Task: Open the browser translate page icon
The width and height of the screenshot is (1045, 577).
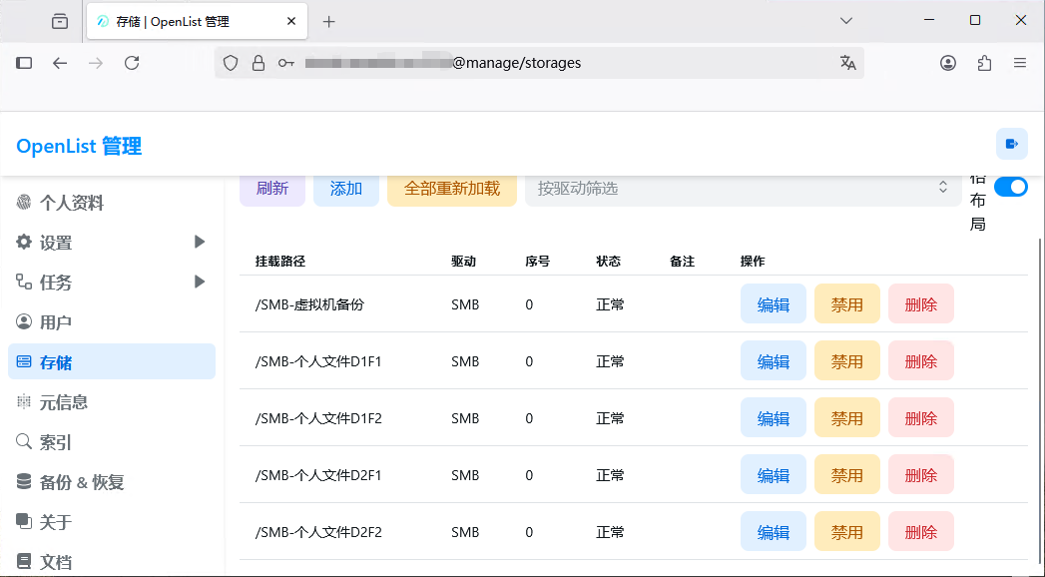Action: click(x=847, y=63)
